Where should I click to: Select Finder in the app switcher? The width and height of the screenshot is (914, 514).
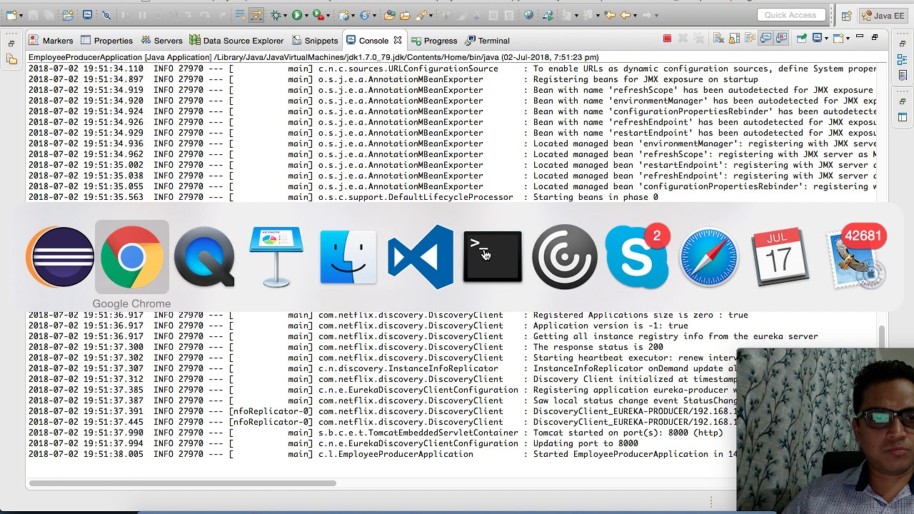(348, 257)
